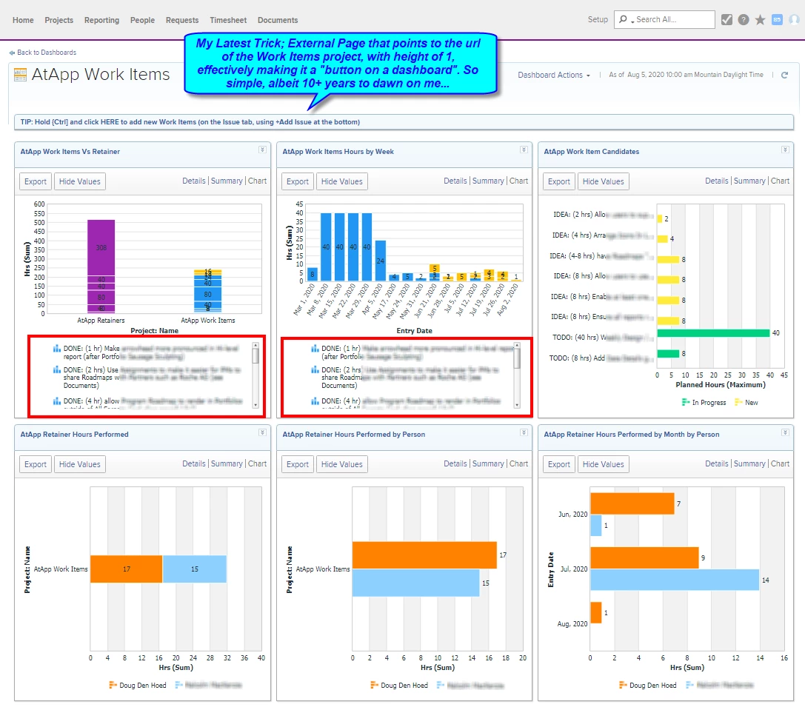The width and height of the screenshot is (805, 710).
Task: Open the search scope dropdown arrow
Action: click(632, 21)
